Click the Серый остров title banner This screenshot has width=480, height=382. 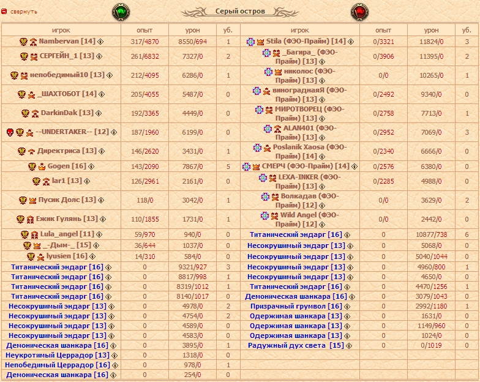click(x=240, y=12)
